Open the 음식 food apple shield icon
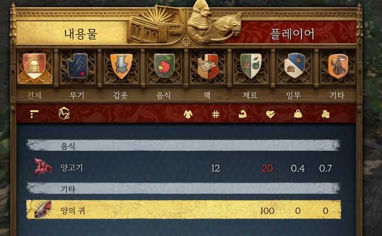Viewport: 382px width, 236px height. click(164, 66)
